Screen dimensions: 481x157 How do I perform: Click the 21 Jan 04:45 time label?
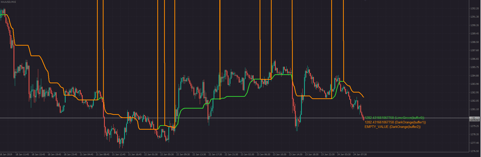coord(86,154)
